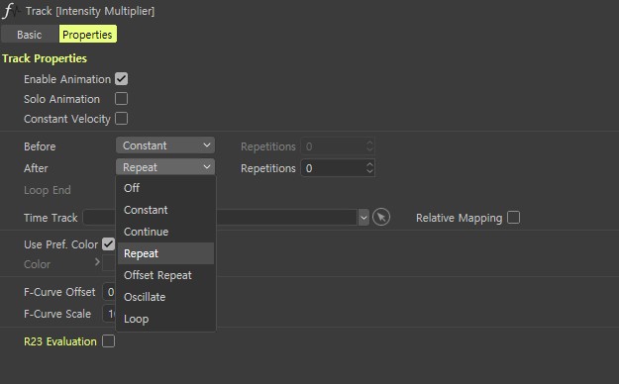Increase After Repetitions with up arrow
Screen dimensions: 619x384
[369, 164]
